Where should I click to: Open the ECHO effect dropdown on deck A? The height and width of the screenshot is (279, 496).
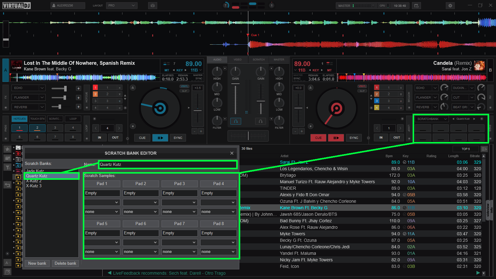28,88
